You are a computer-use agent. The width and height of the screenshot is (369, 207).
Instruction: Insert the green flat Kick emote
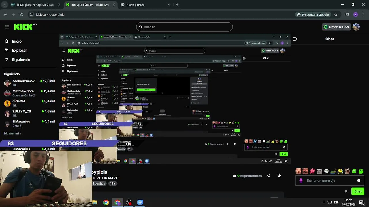(354, 171)
